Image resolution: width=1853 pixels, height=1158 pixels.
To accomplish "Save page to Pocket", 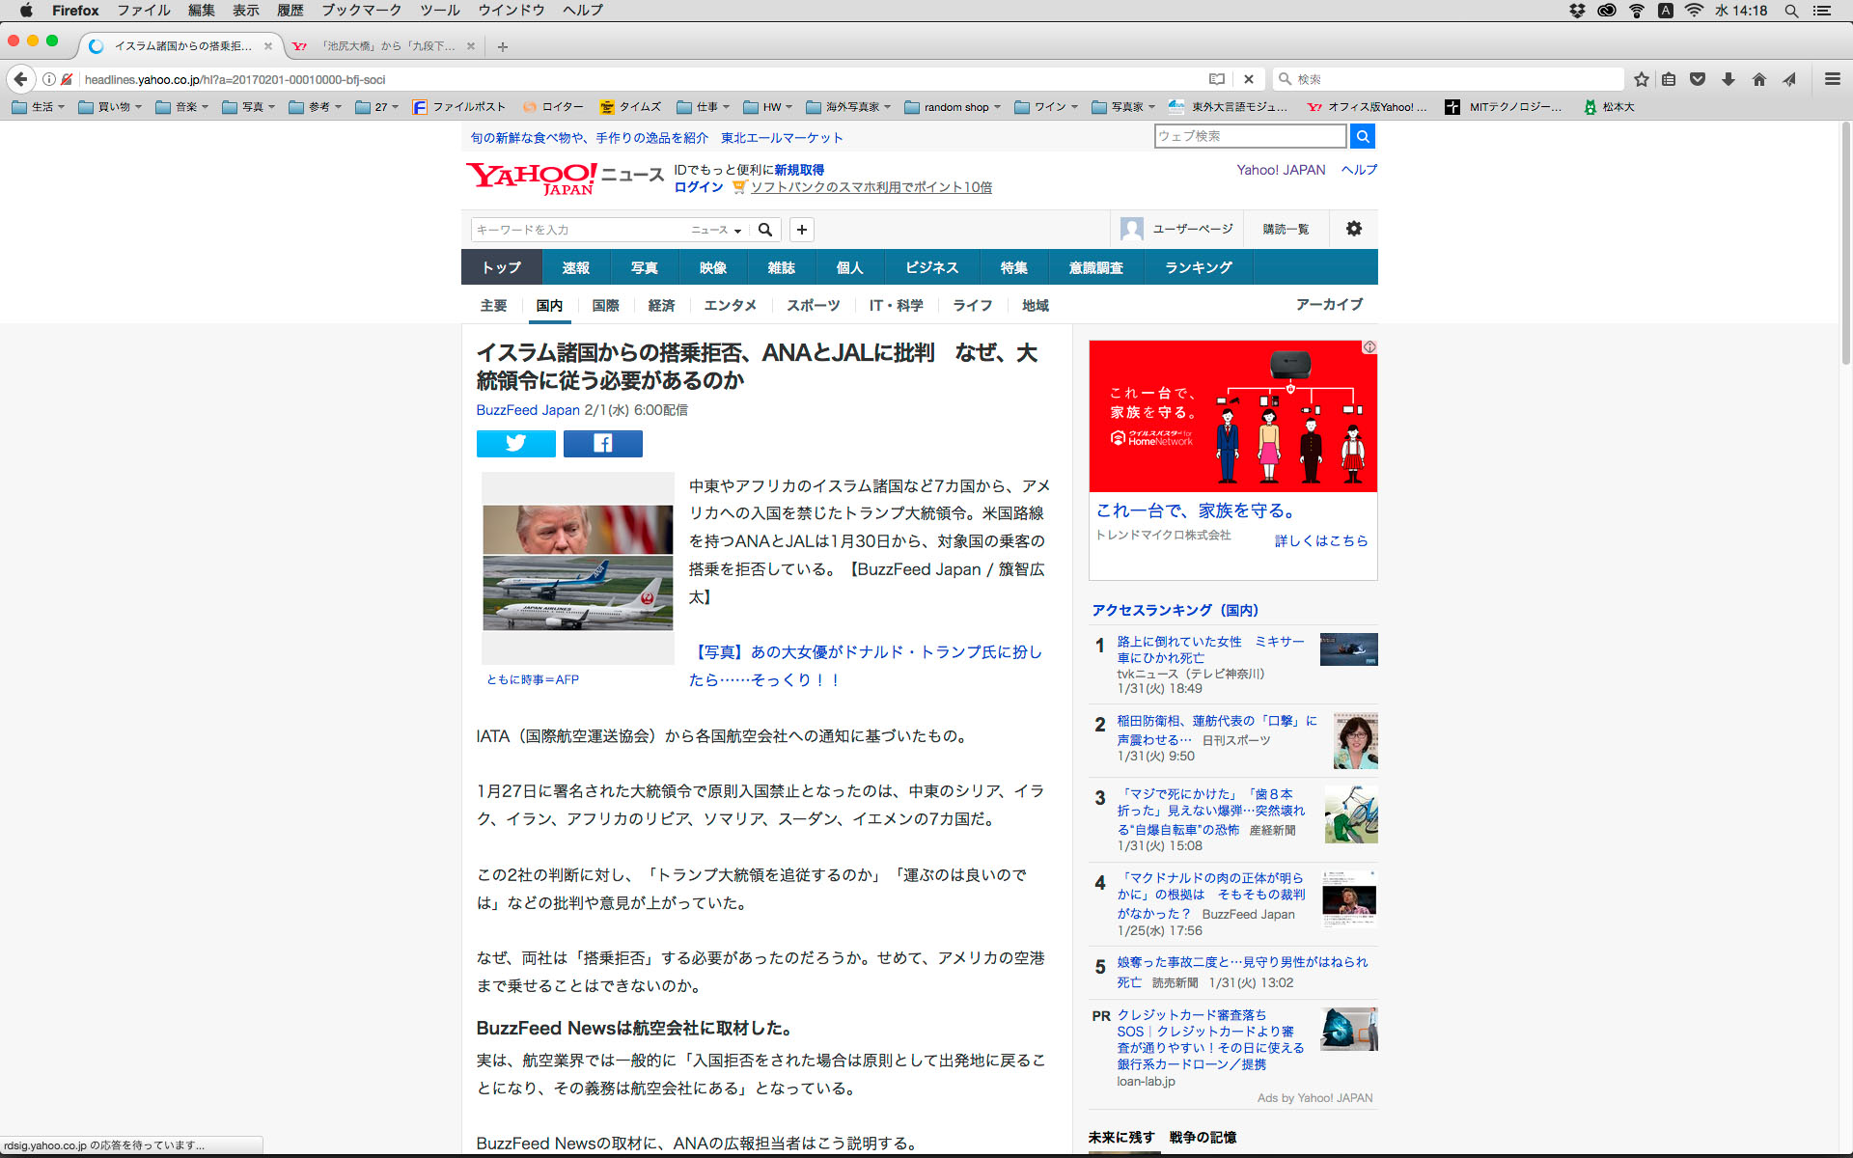I will coord(1698,79).
